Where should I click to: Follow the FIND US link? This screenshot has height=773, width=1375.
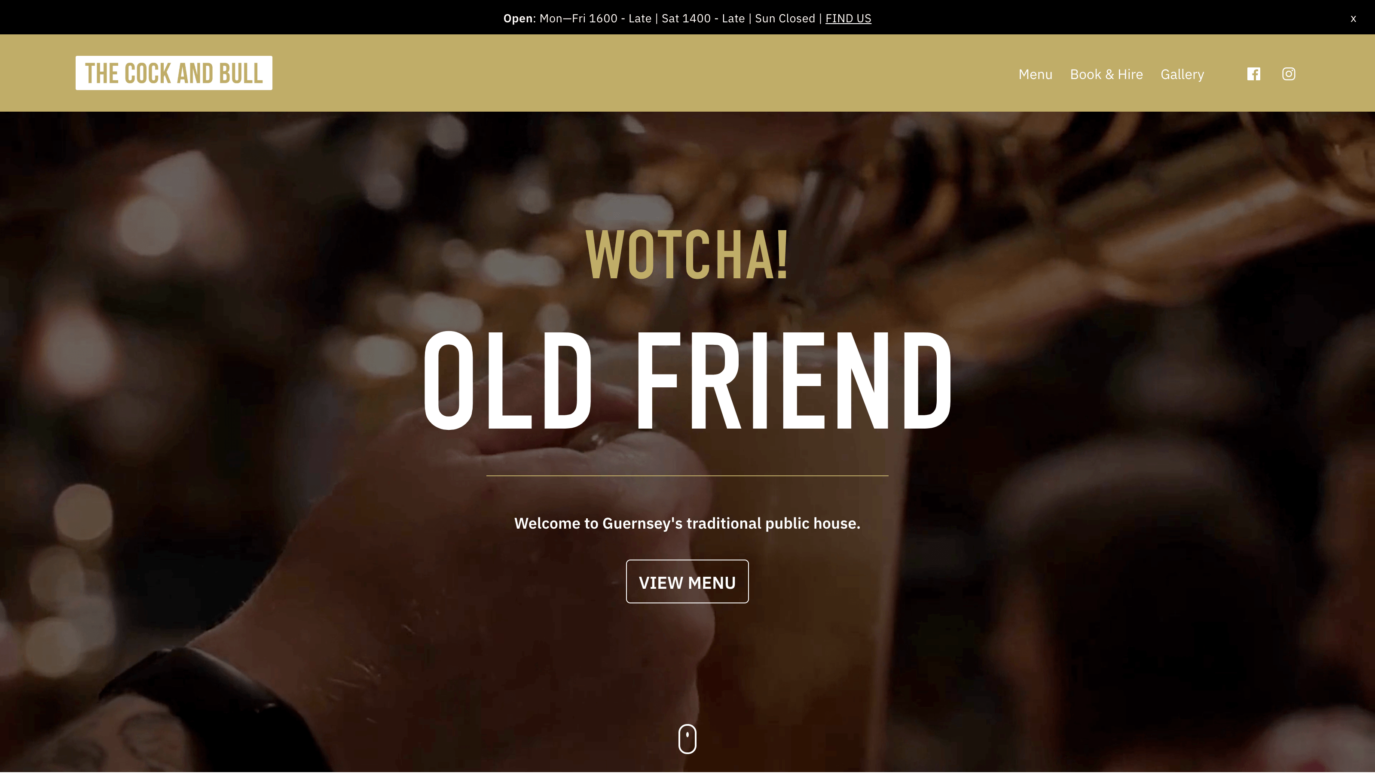[x=848, y=18]
